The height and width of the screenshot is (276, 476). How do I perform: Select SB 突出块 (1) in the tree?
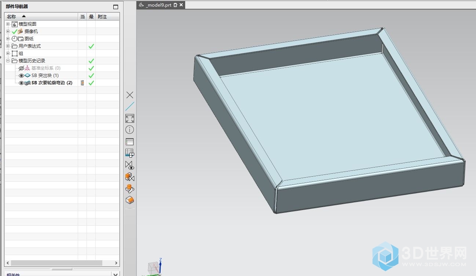(x=45, y=76)
